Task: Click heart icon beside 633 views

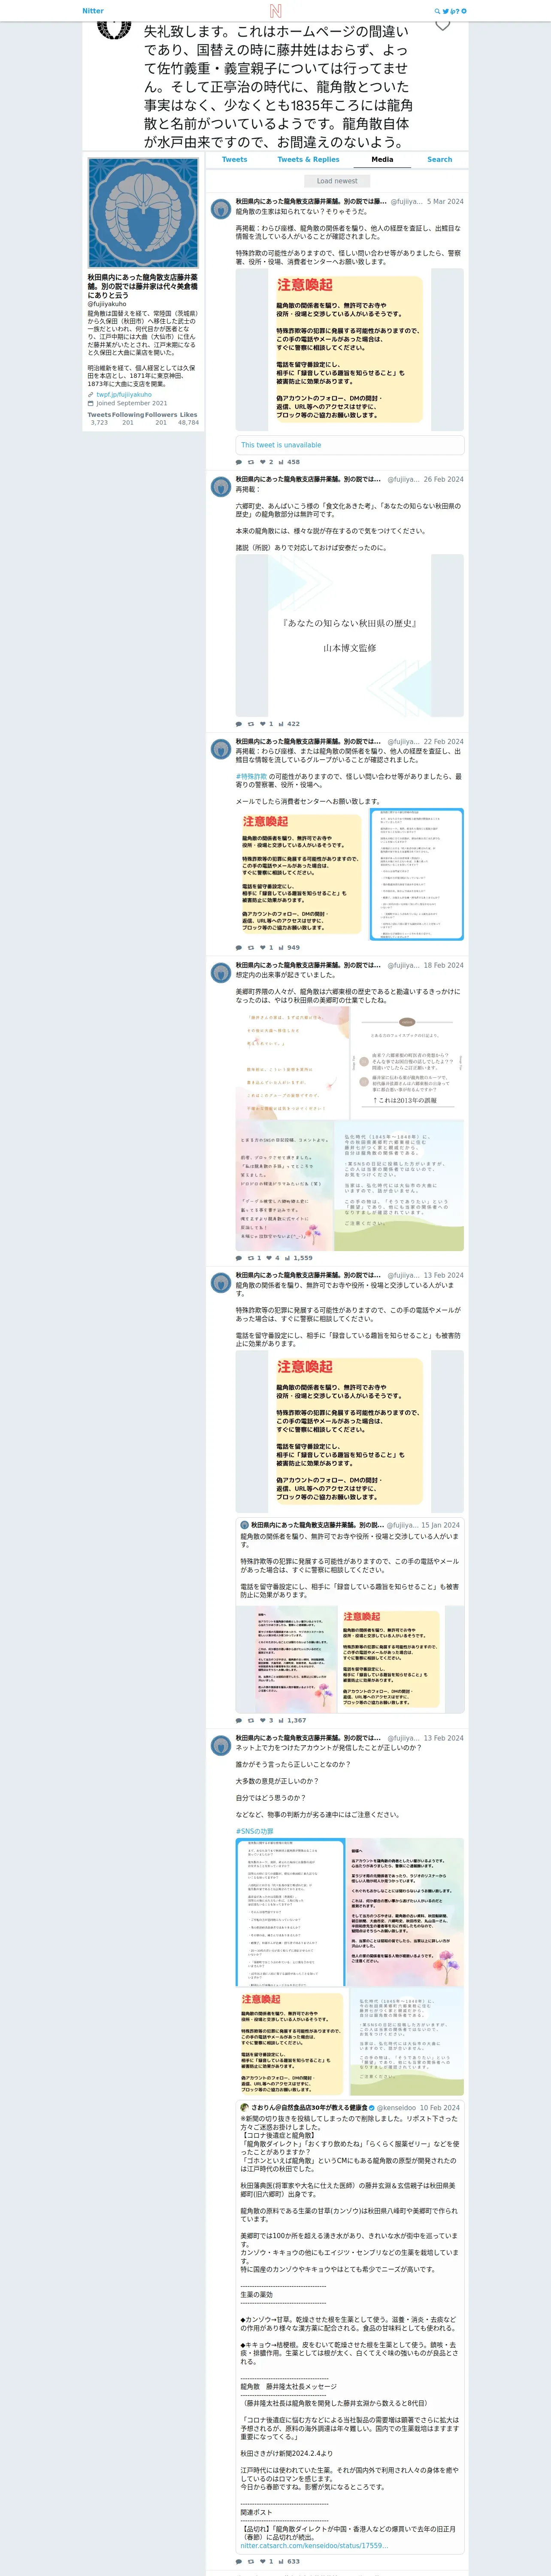Action: (263, 2562)
